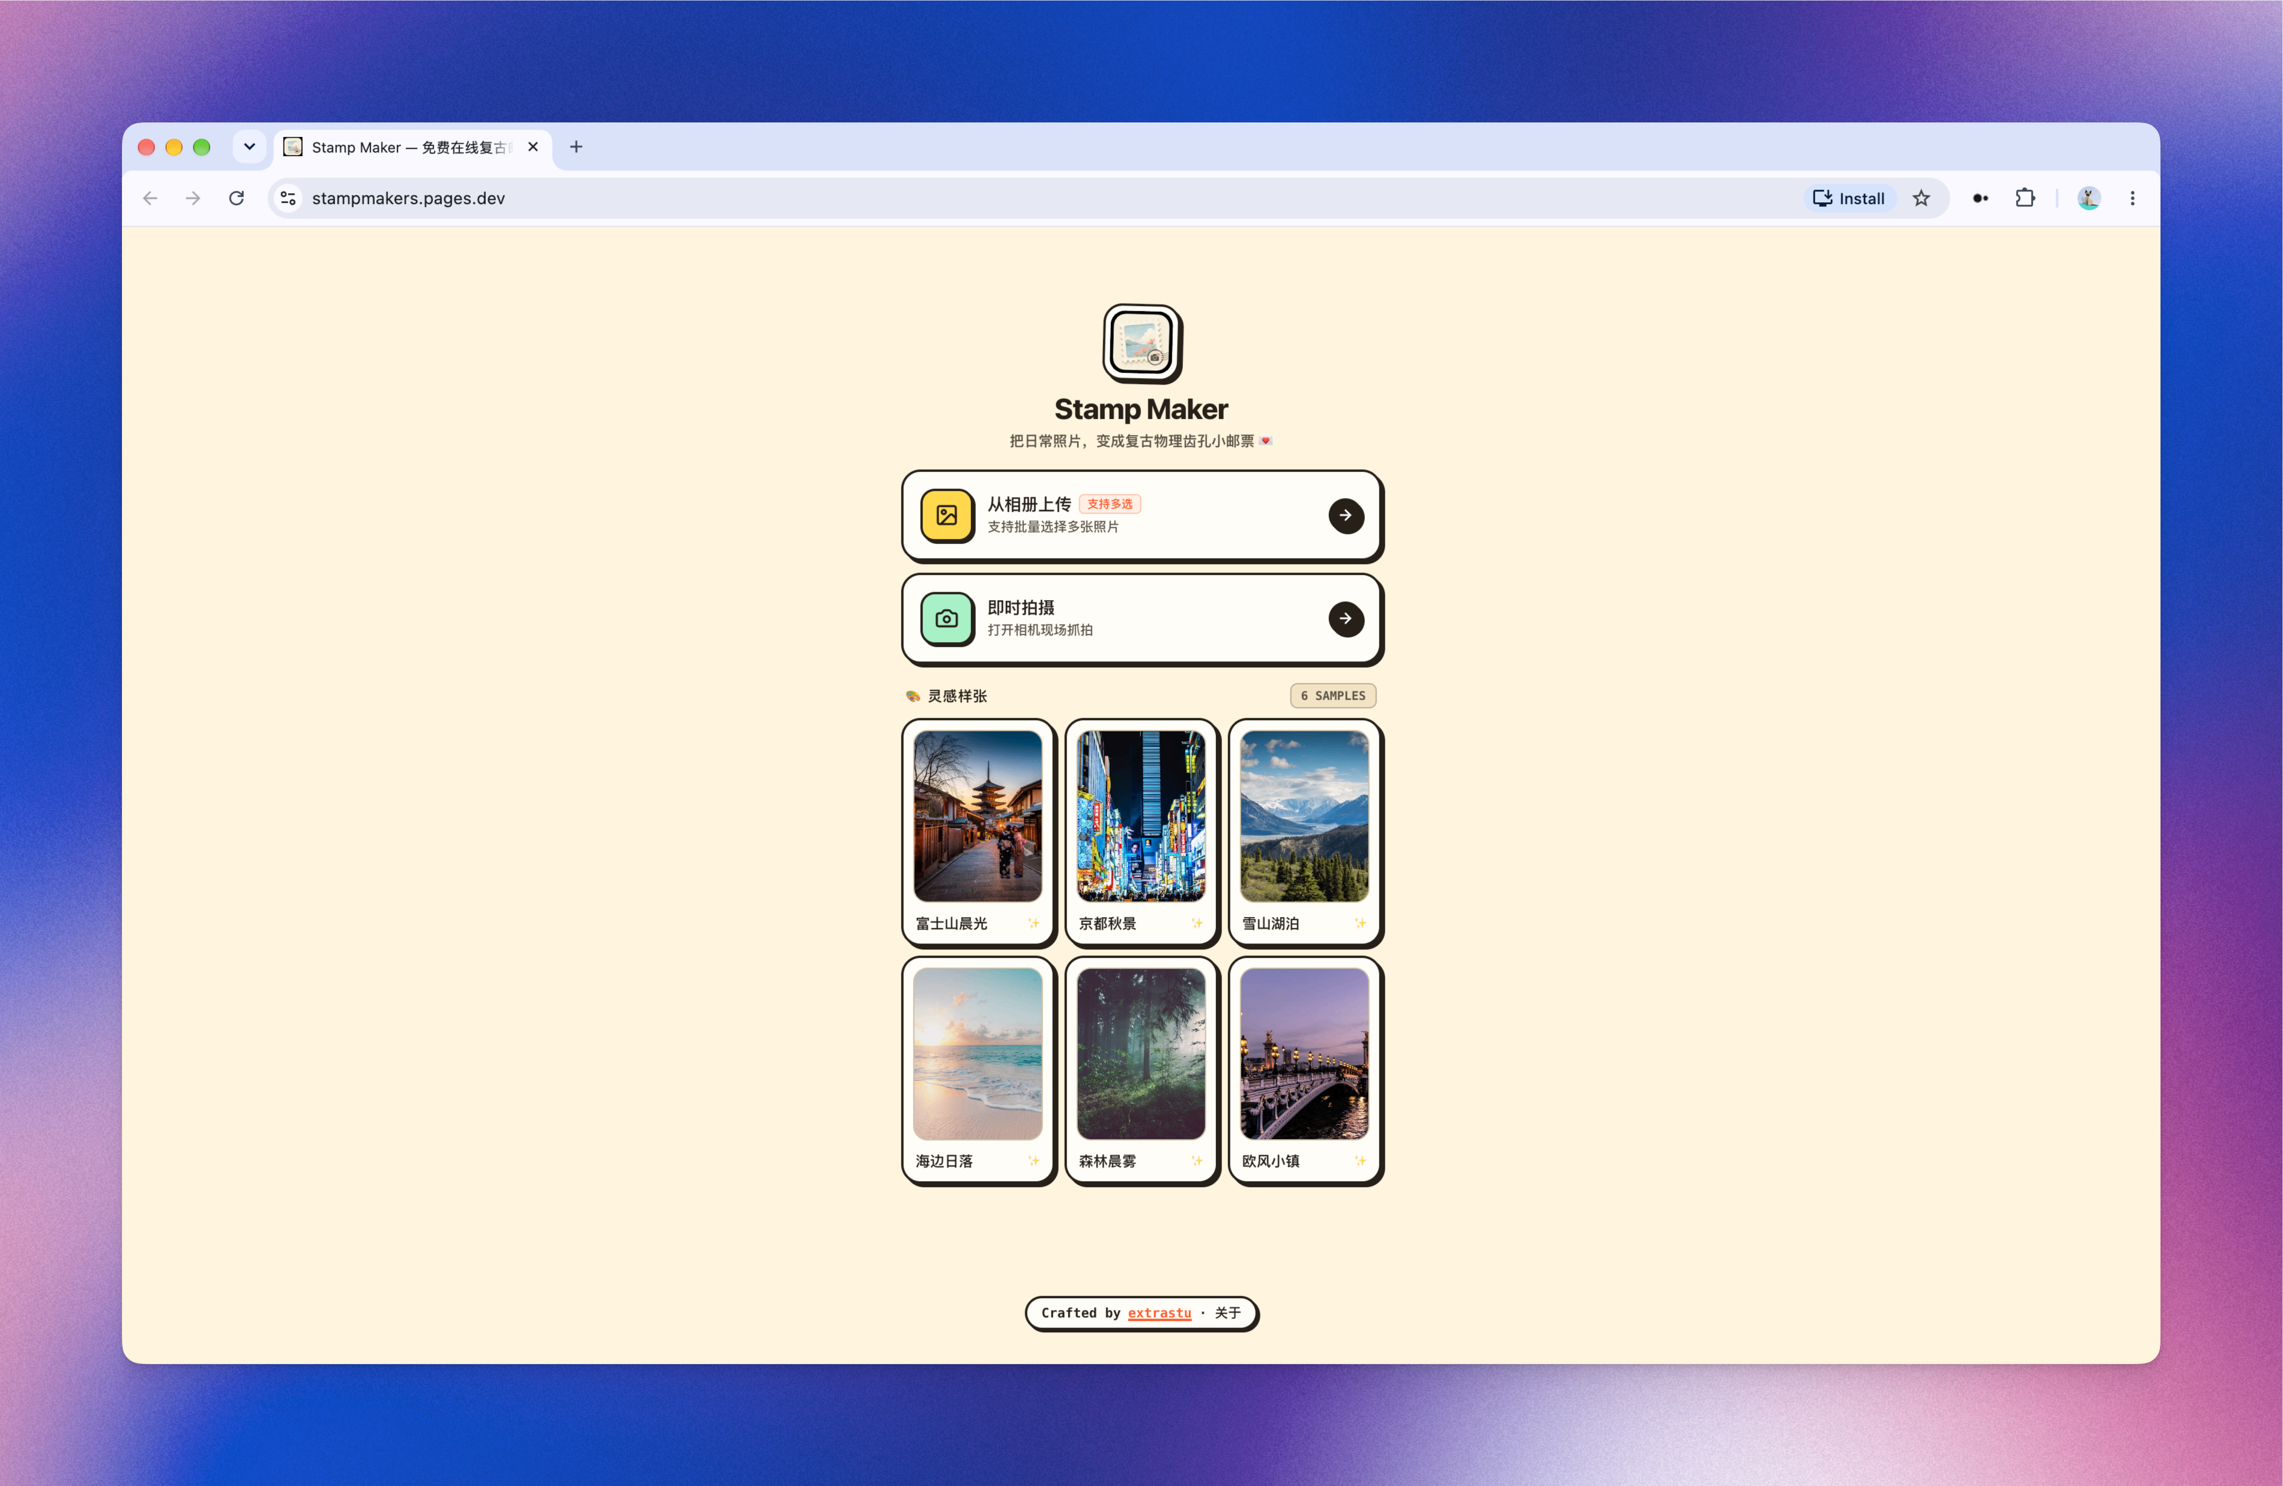Image resolution: width=2283 pixels, height=1486 pixels.
Task: Click the Stamp Maker heading
Action: (1141, 409)
